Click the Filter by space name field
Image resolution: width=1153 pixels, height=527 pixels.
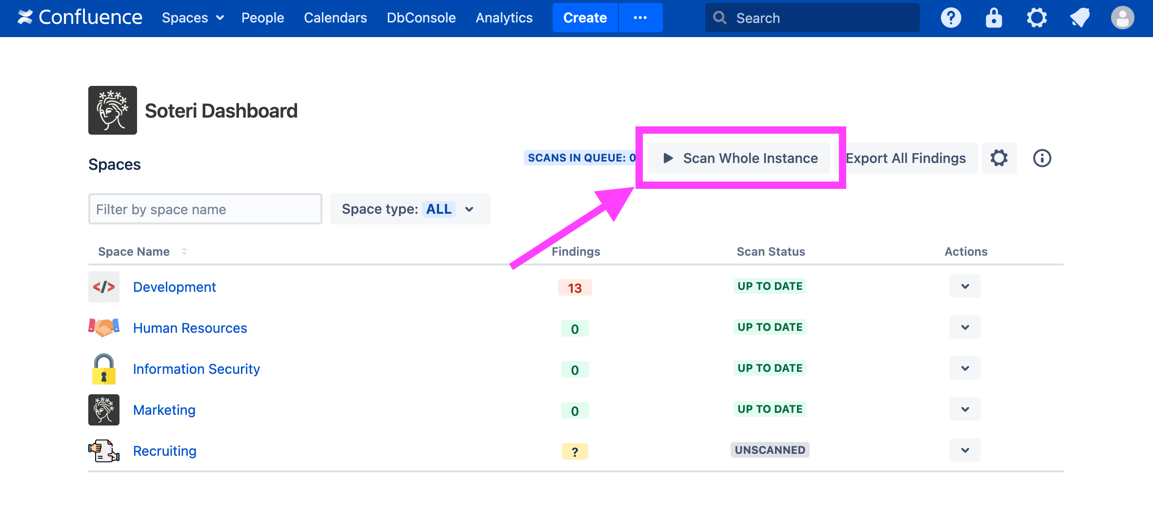pyautogui.click(x=205, y=209)
